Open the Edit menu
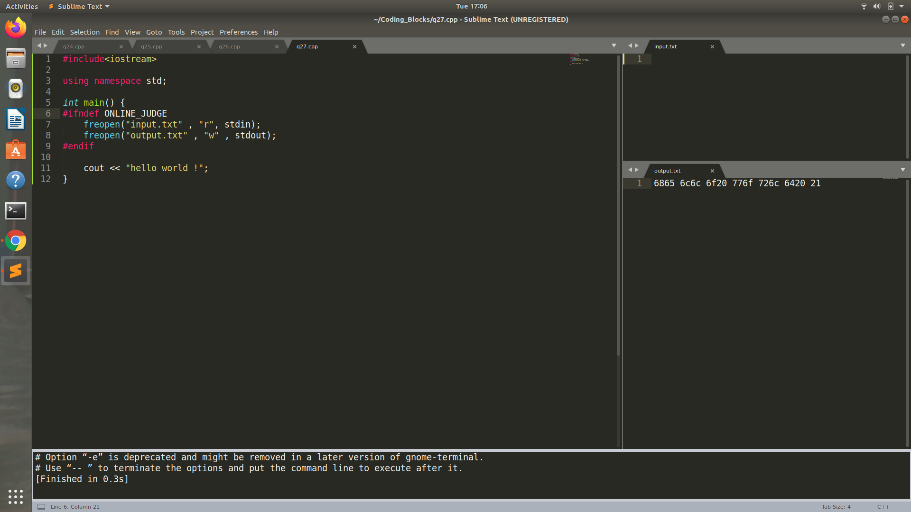This screenshot has height=512, width=911. [58, 32]
